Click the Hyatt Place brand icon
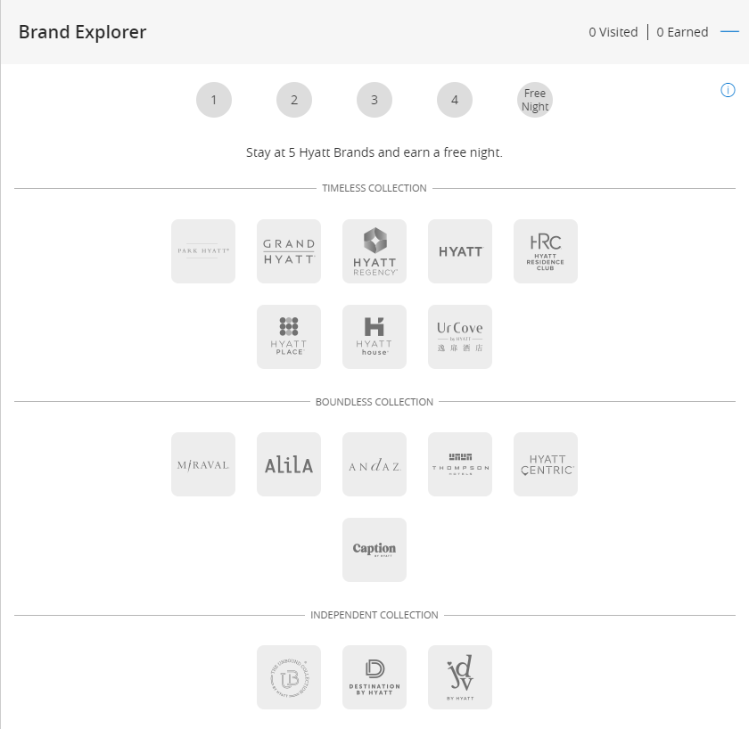The width and height of the screenshot is (749, 729). coord(289,337)
